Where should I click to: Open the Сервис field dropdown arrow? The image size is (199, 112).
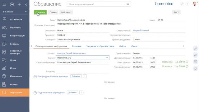[x=107, y=58]
